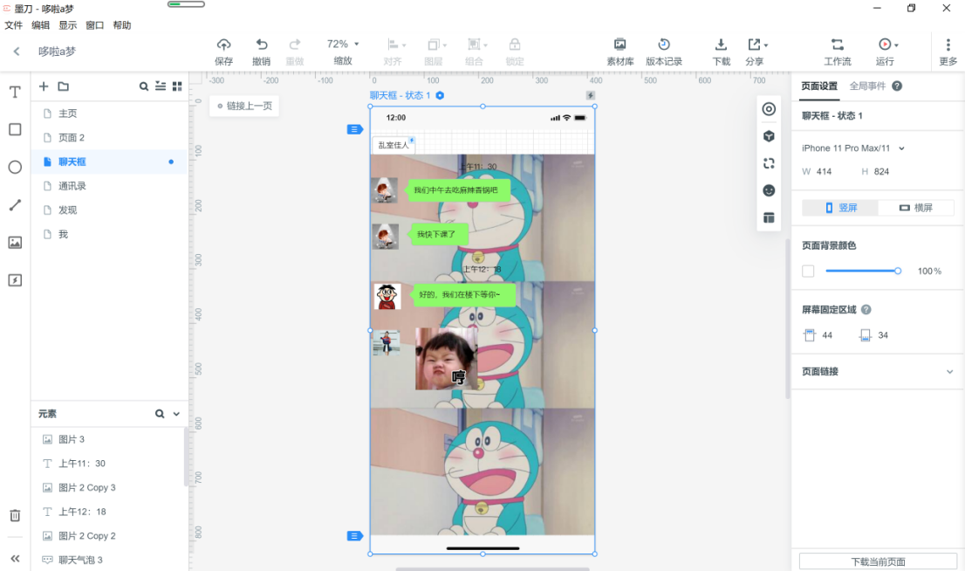Open the 文件 menu
This screenshot has width=965, height=571.
point(14,25)
